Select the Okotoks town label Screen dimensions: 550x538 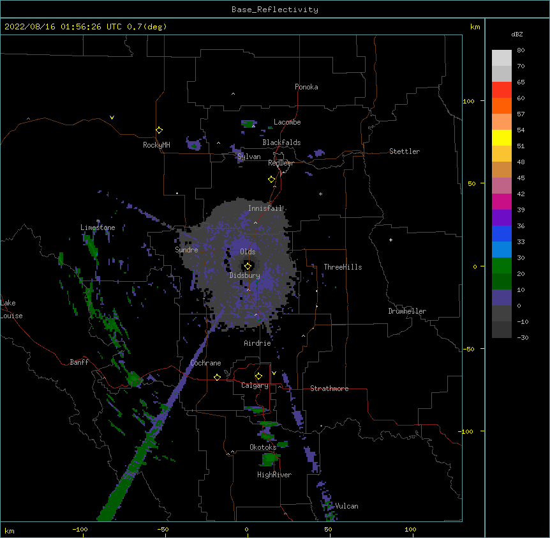[263, 447]
